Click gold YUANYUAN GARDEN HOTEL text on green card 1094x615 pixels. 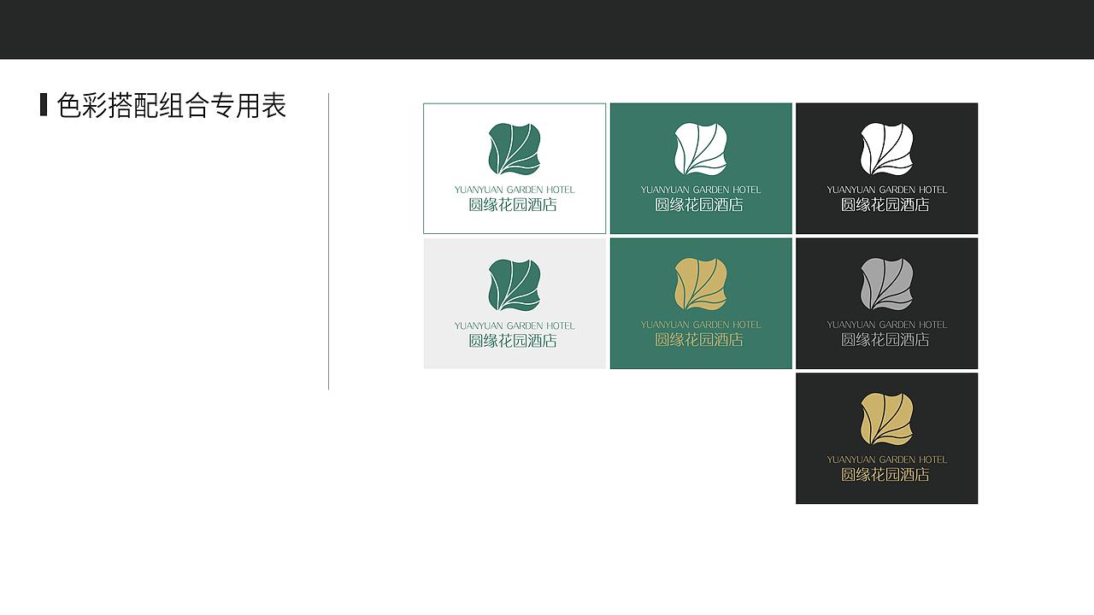click(x=701, y=325)
